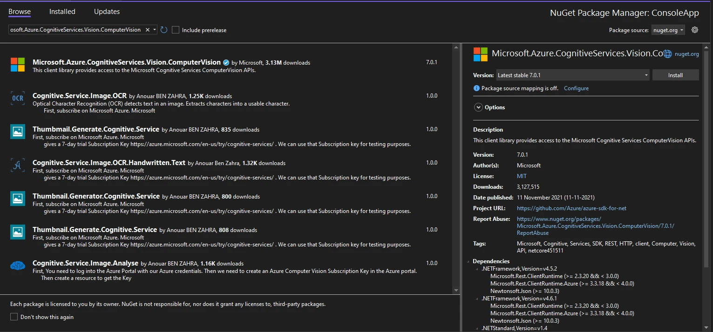Switch to the Installed tab
The height and width of the screenshot is (332, 713).
[x=62, y=12]
